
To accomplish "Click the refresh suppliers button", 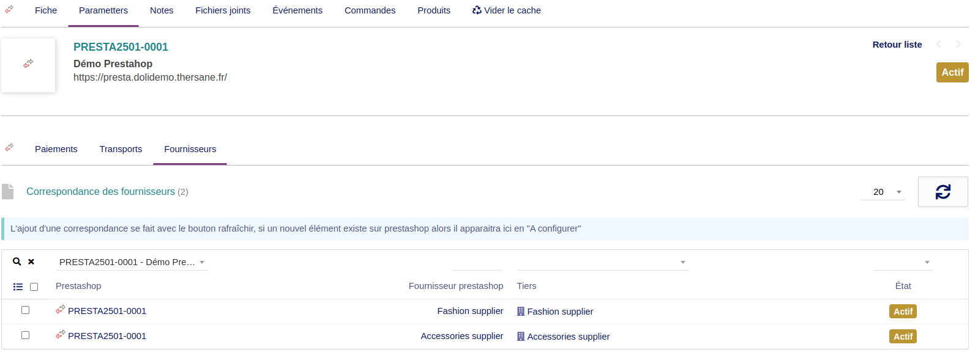I will pos(943,192).
